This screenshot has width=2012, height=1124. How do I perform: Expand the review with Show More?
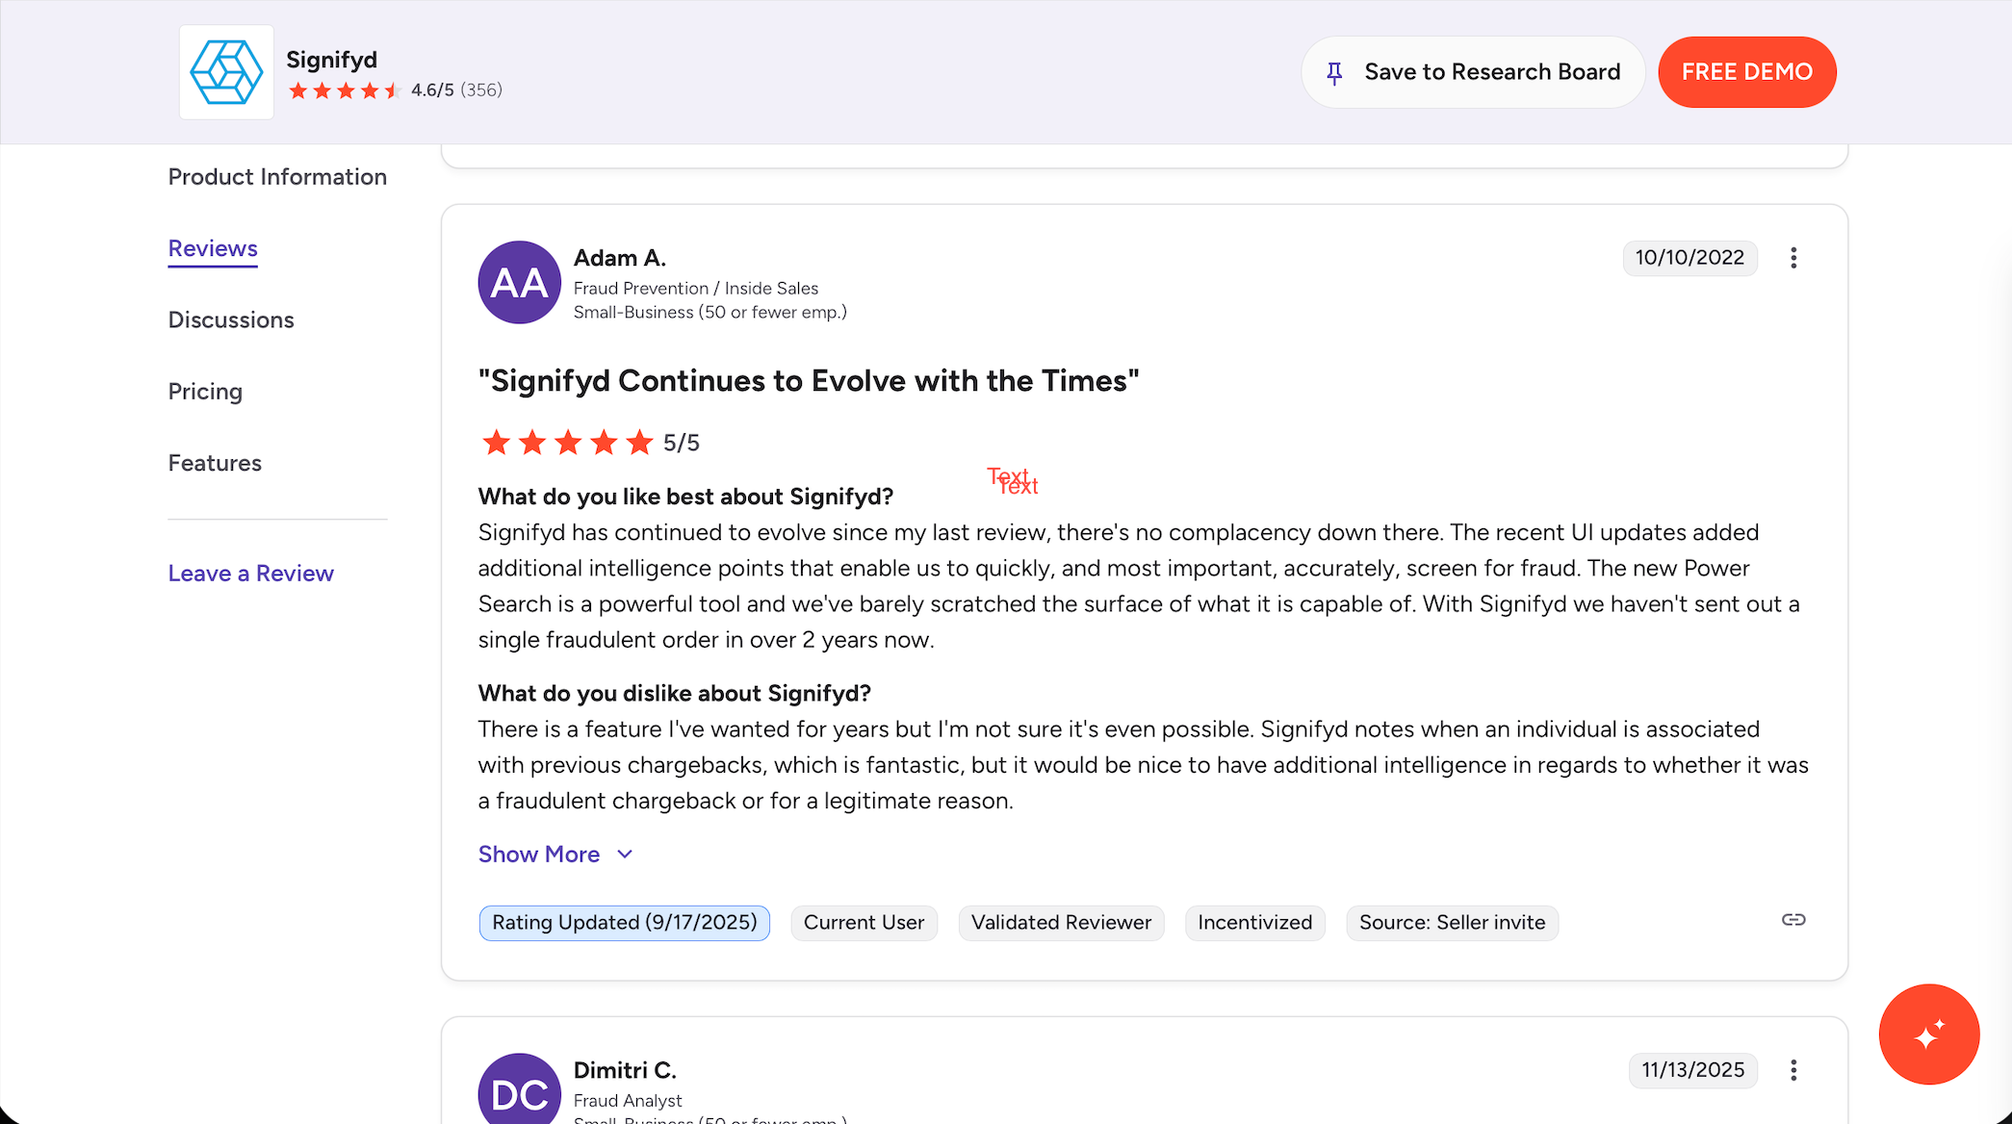539,855
